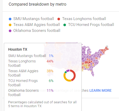The image size is (119, 111).
Task: Click the Florida peninsula on the map
Action: click(x=93, y=74)
